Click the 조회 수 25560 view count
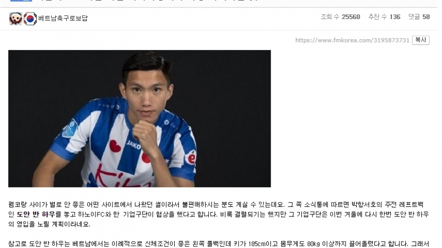Screen dimensions: 442x248 [340, 17]
